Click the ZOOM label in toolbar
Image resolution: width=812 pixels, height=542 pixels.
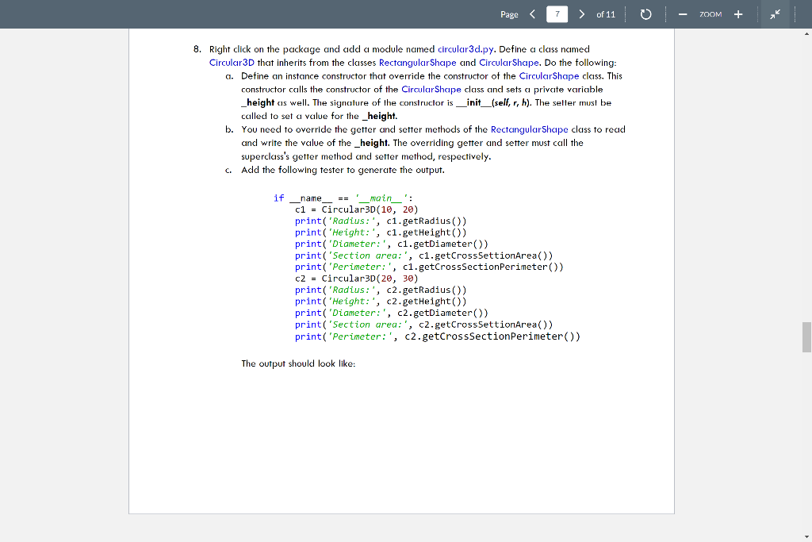pyautogui.click(x=710, y=14)
